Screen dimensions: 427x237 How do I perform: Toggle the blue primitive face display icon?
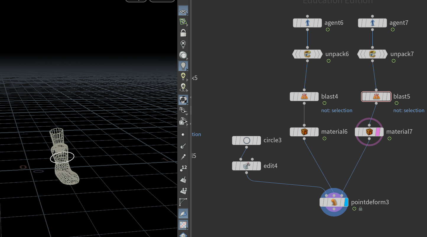click(x=183, y=213)
